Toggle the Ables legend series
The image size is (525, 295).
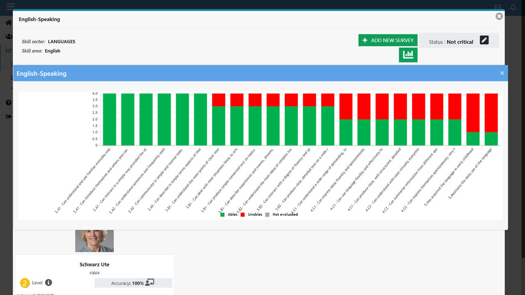[x=229, y=214]
